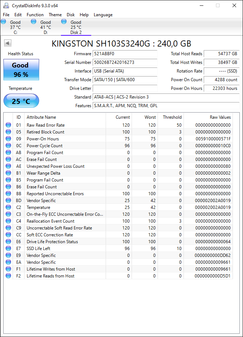Click the Standard field ATA8-ACS
The height and width of the screenshot is (337, 243).
click(166, 97)
